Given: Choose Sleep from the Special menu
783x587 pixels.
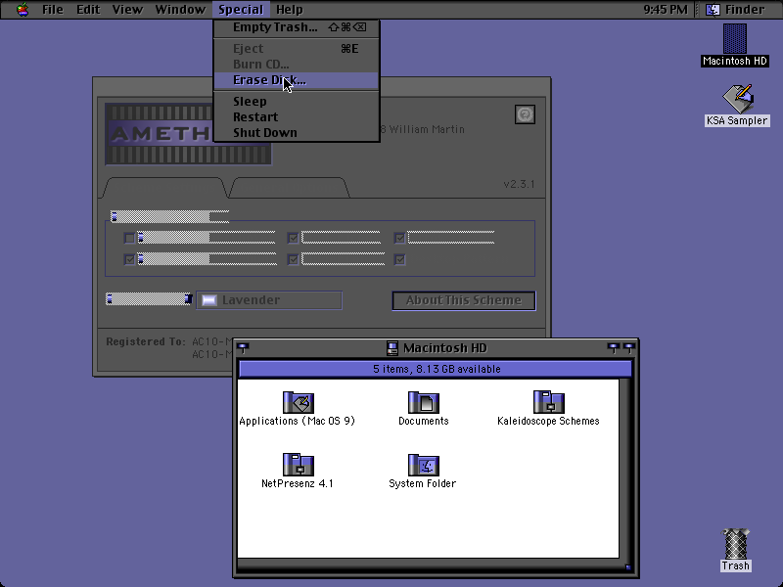Looking at the screenshot, I should [x=297, y=102].
